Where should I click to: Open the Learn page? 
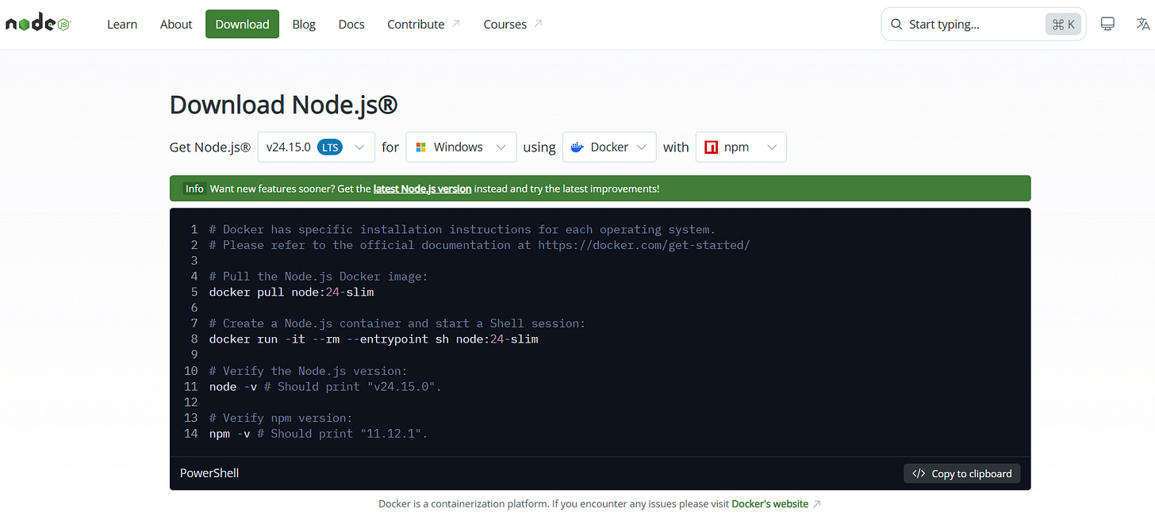[122, 25]
